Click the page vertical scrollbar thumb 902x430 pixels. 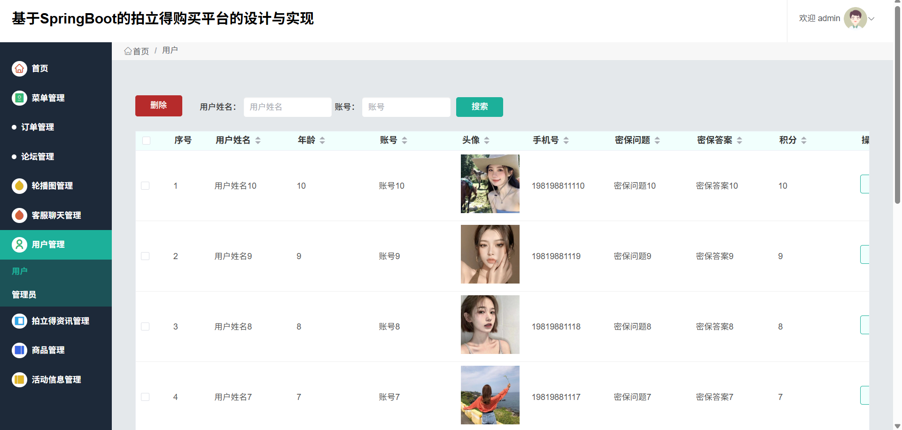pos(897,105)
